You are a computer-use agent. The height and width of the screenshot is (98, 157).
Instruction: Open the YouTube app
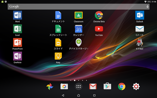(99, 29)
